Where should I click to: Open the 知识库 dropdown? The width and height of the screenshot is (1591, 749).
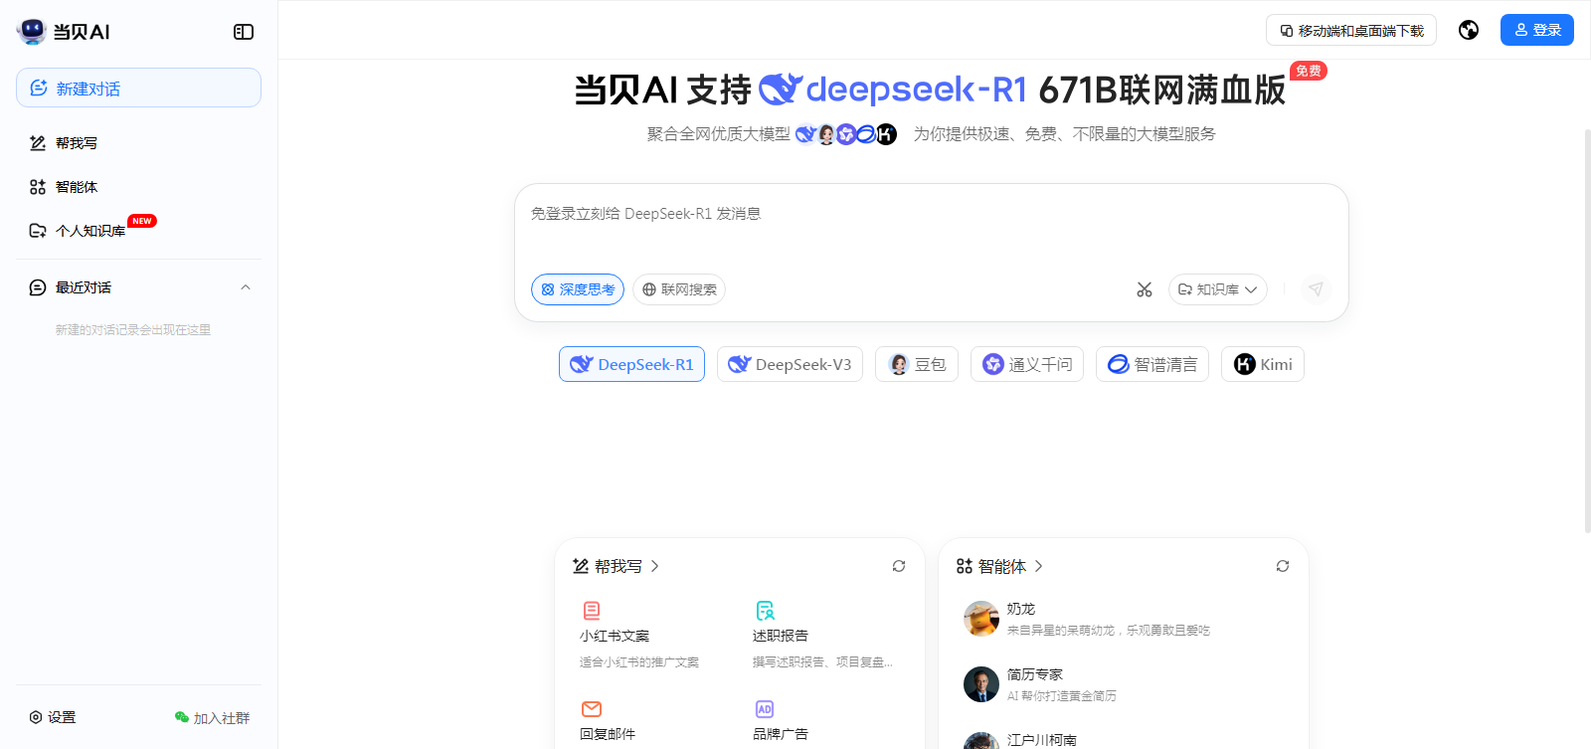pyautogui.click(x=1217, y=289)
